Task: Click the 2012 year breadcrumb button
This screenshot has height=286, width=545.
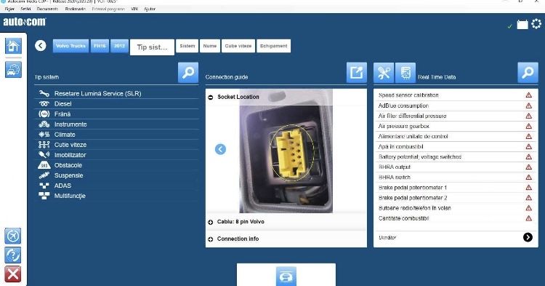Action: 120,46
